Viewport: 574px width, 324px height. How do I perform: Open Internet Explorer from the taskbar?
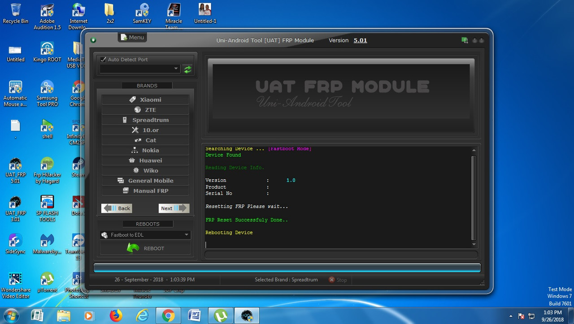coord(142,316)
